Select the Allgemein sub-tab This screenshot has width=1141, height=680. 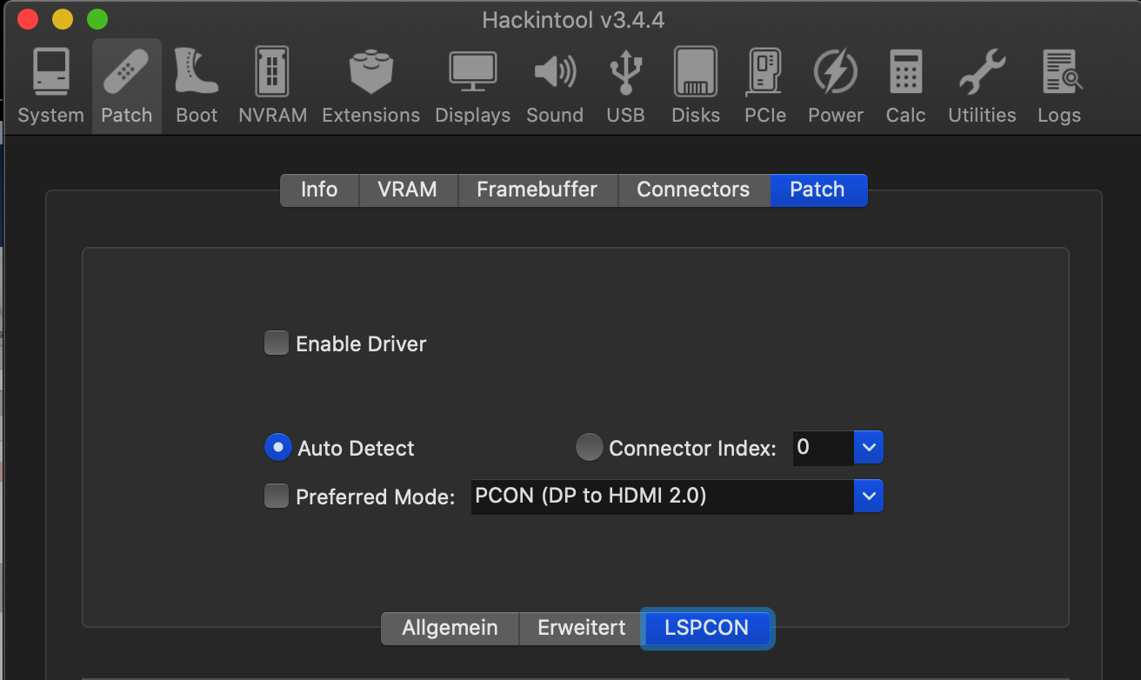(x=450, y=628)
